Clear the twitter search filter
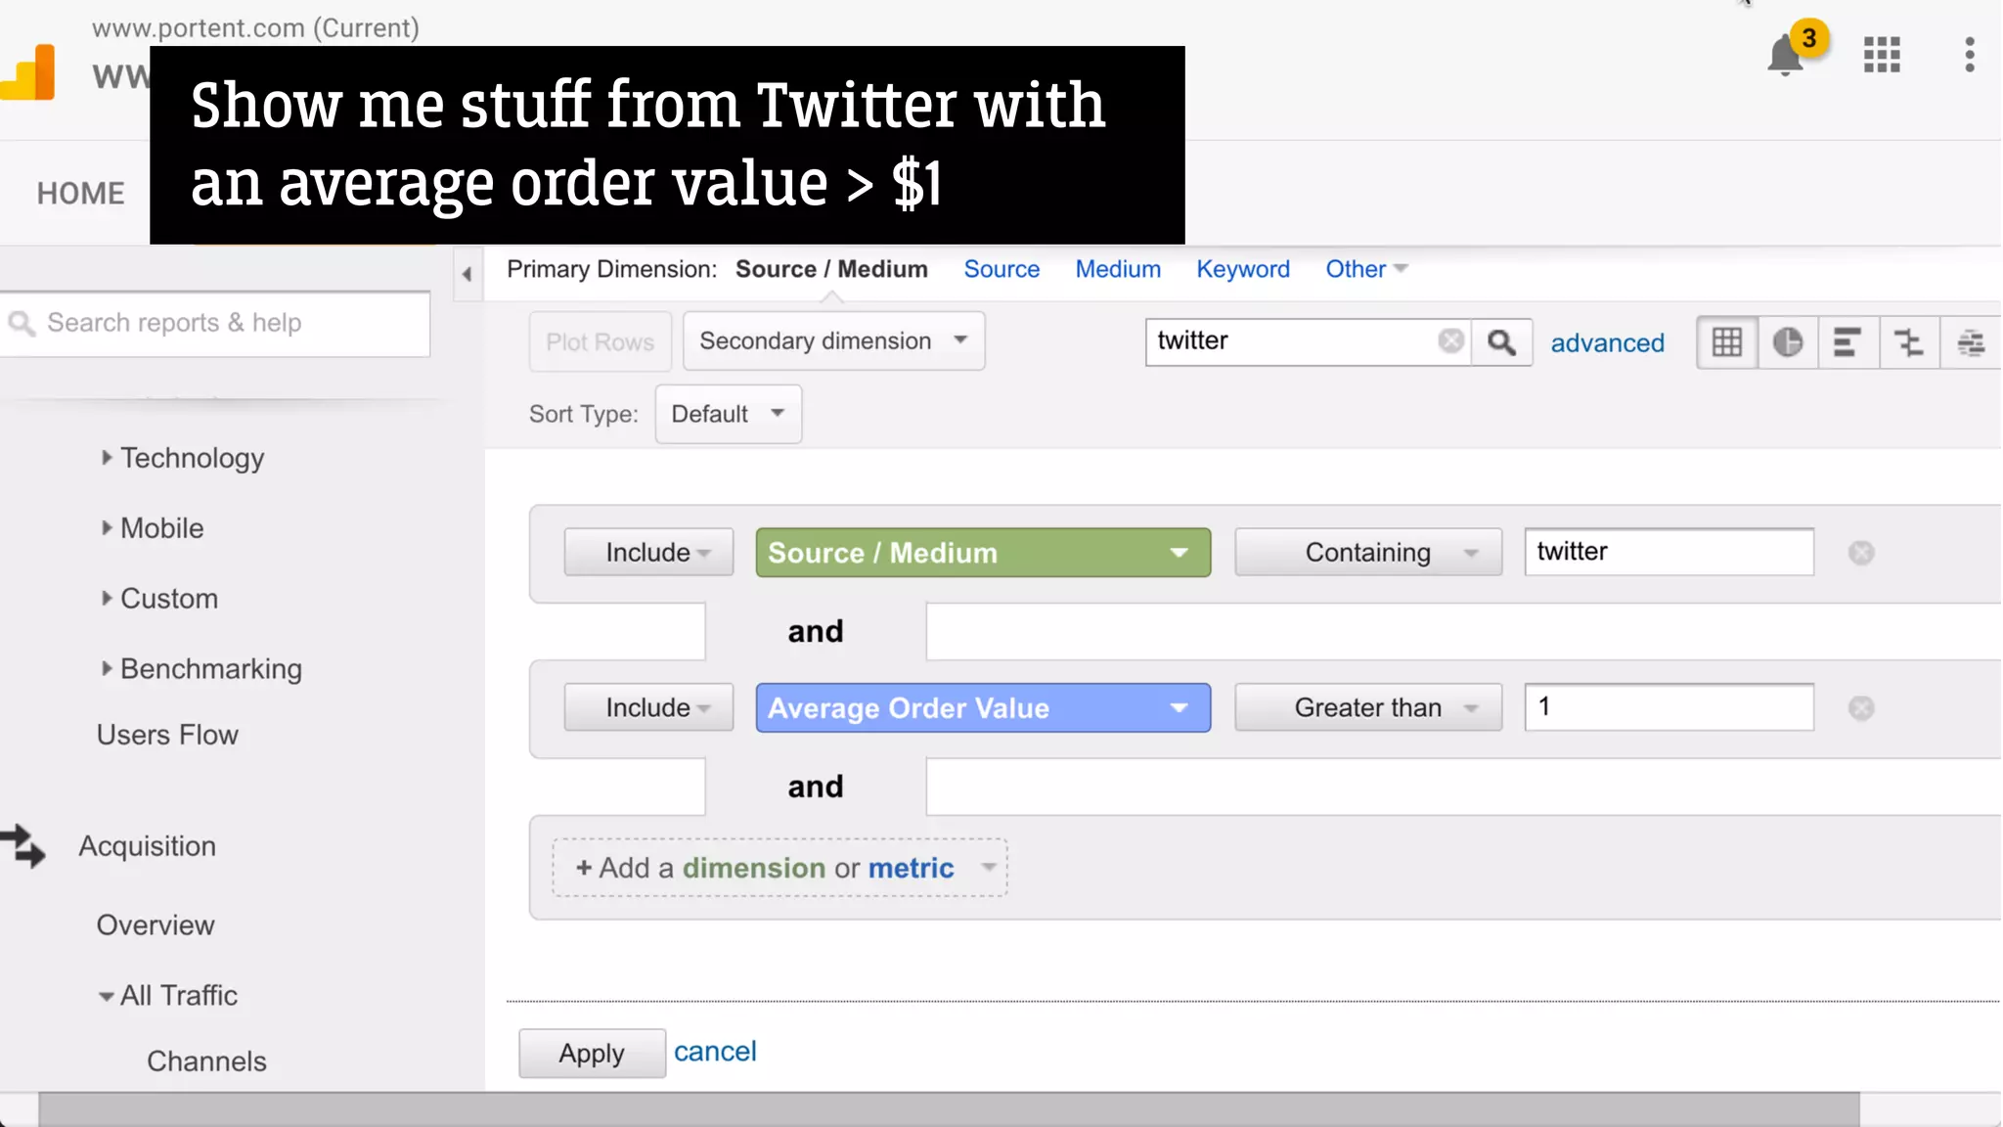The image size is (2003, 1127). [1451, 340]
